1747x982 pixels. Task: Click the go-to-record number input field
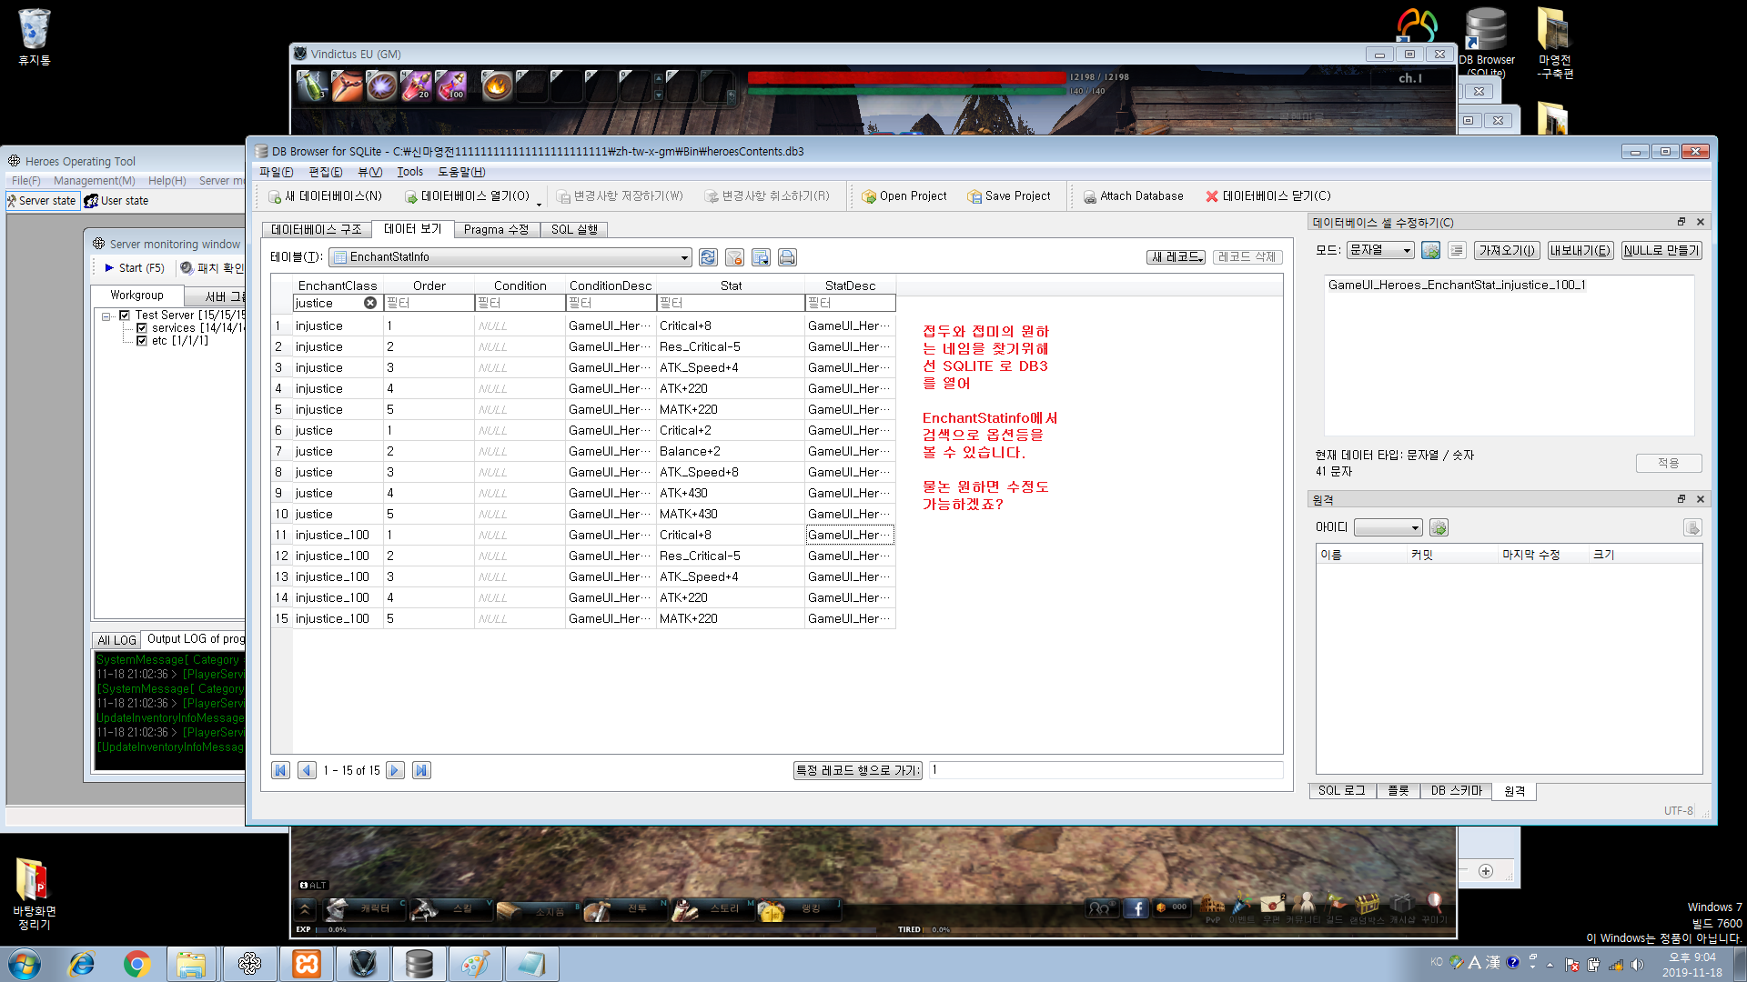coord(1106,770)
